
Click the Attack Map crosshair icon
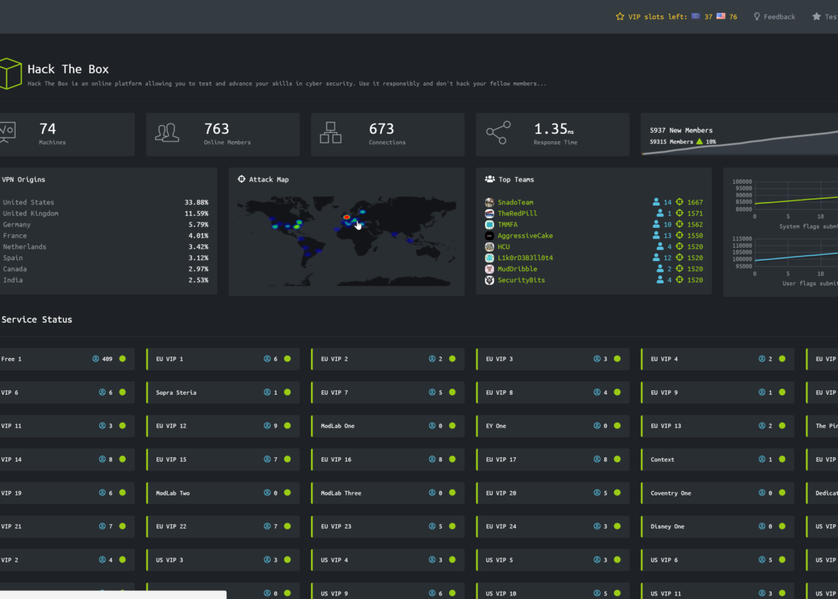(241, 179)
